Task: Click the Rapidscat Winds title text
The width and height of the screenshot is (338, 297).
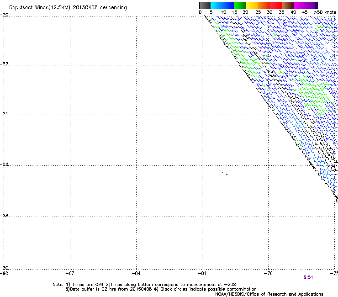Action: [68, 7]
